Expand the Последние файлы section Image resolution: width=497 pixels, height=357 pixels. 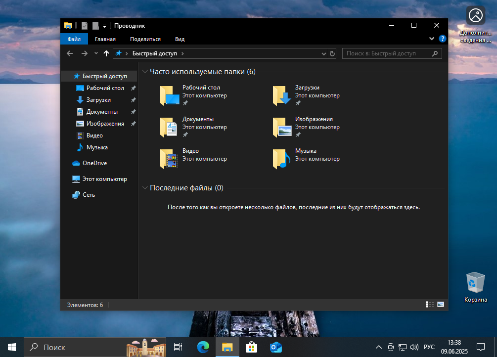tap(144, 188)
